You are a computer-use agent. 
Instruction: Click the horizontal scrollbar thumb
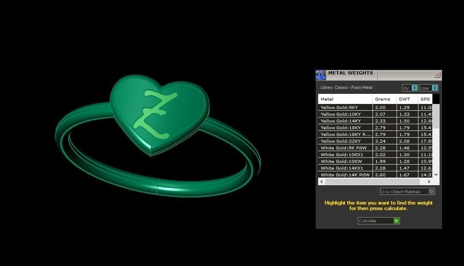pos(372,181)
